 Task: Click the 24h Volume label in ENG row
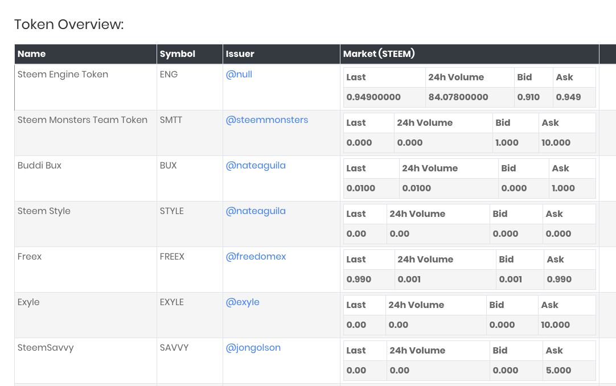(x=456, y=77)
